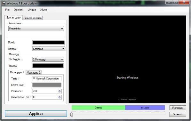The image size is (191, 121).
Task: Click the boot animation preview screen
Action: point(127,59)
